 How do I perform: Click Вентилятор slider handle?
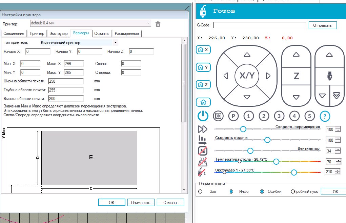coord(250,151)
